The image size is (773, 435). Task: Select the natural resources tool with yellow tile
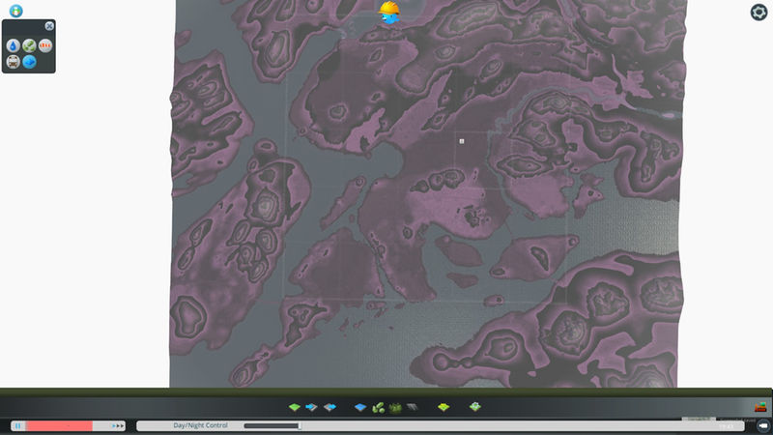pos(444,407)
